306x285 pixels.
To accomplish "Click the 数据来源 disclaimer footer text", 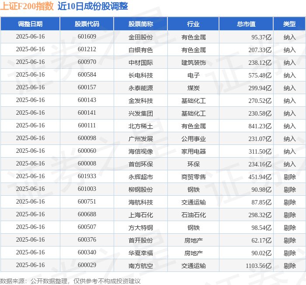I will coord(70,281).
